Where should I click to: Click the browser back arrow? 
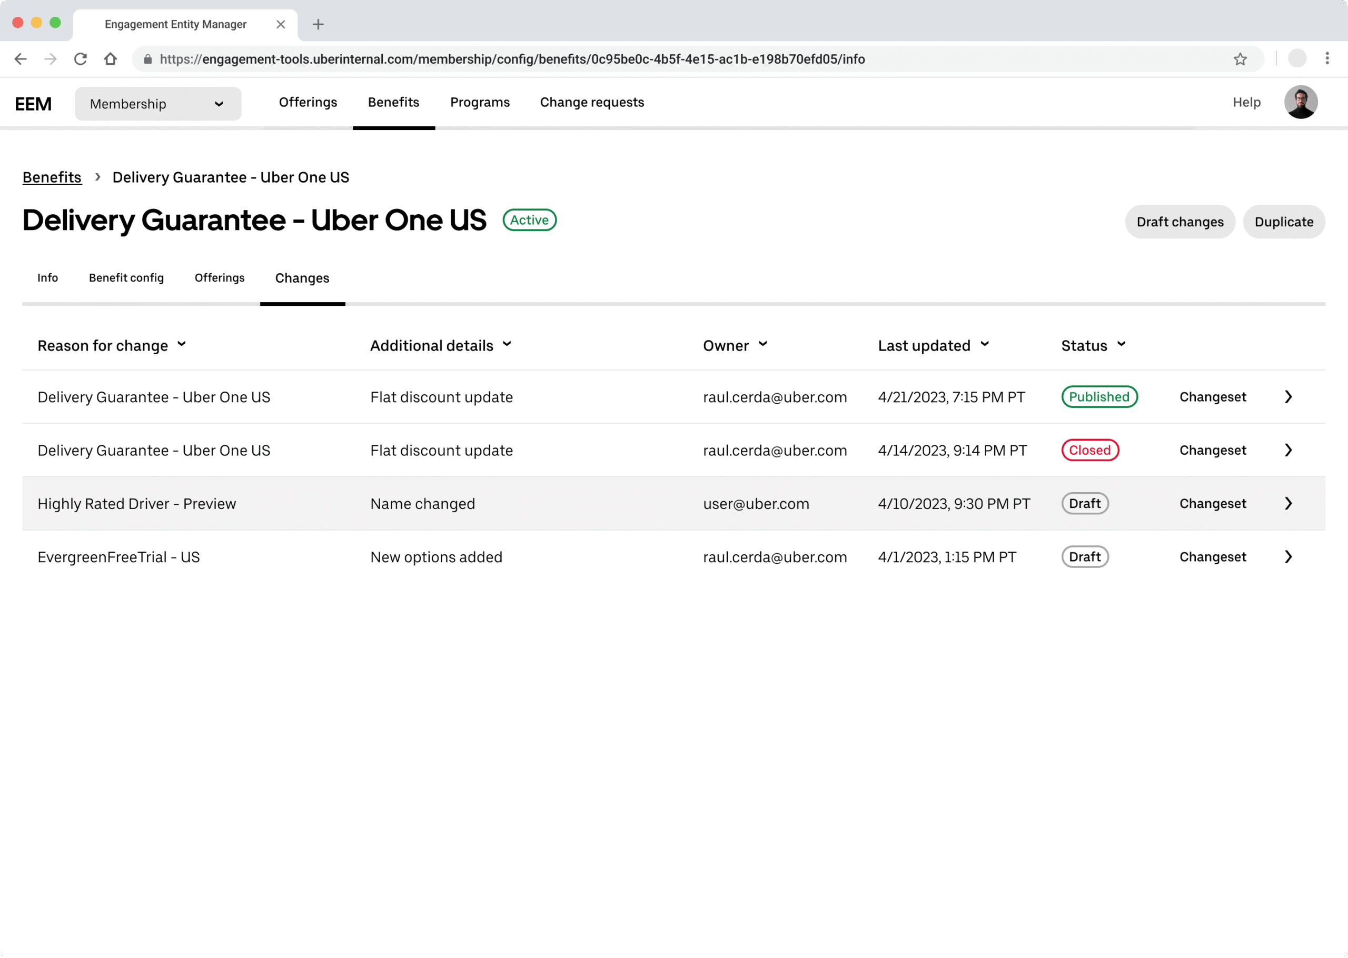tap(21, 59)
